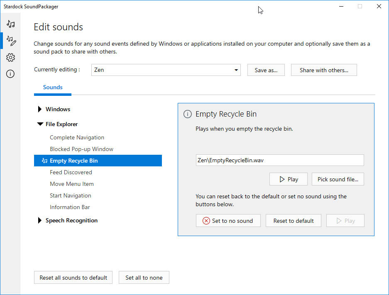Image resolution: width=389 pixels, height=295 pixels.
Task: Open the sound packs page icon
Action: tap(10, 24)
